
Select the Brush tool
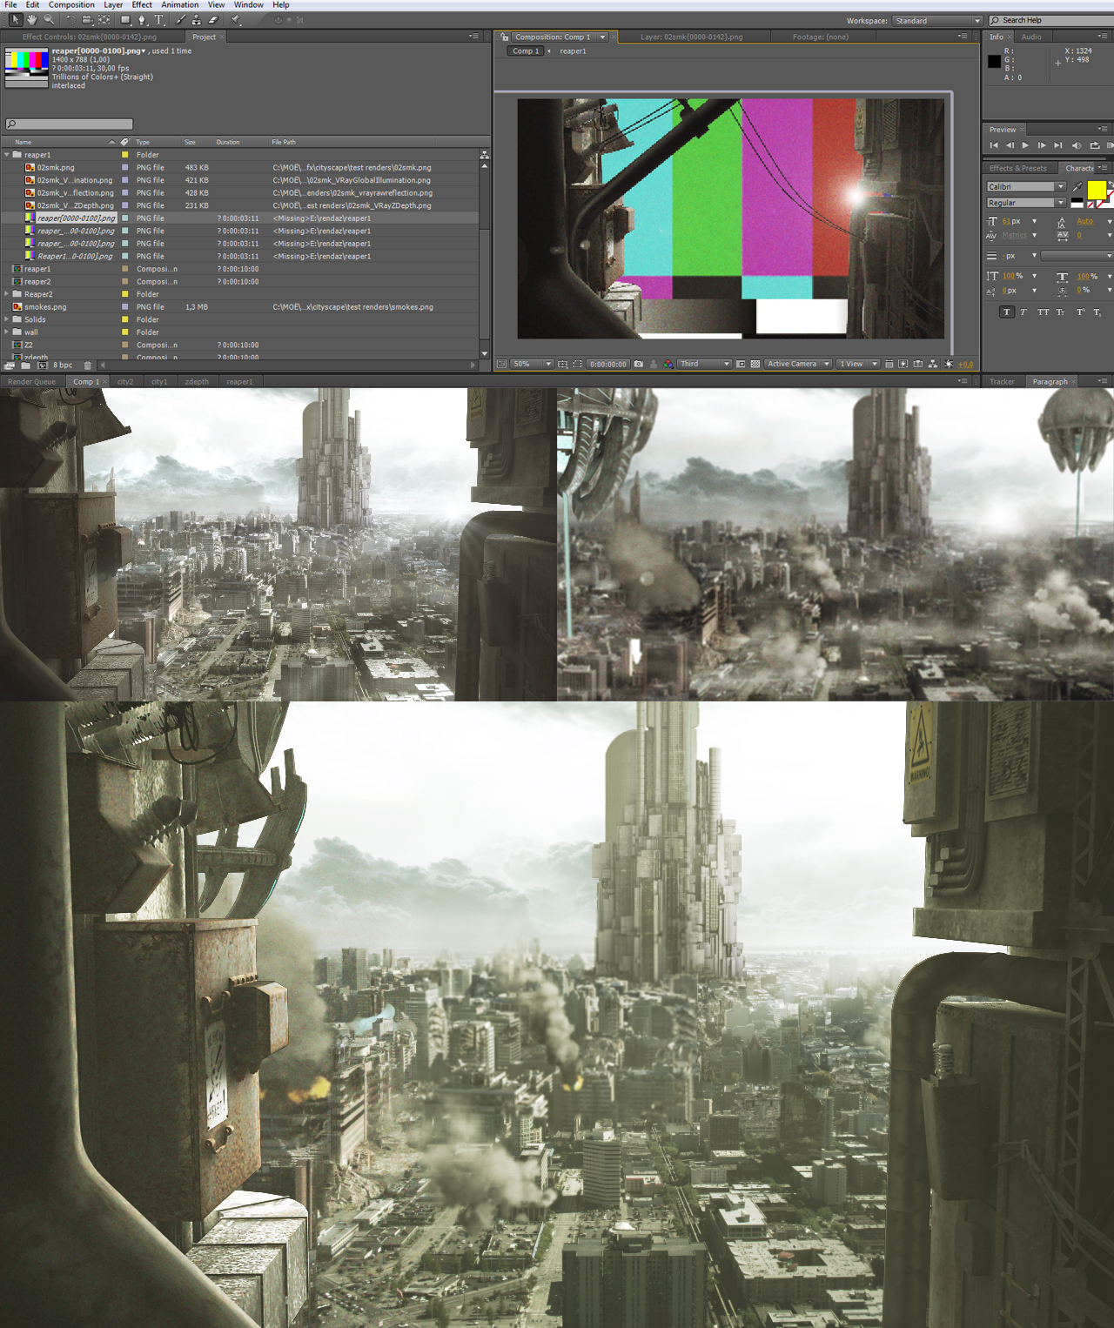(x=181, y=19)
